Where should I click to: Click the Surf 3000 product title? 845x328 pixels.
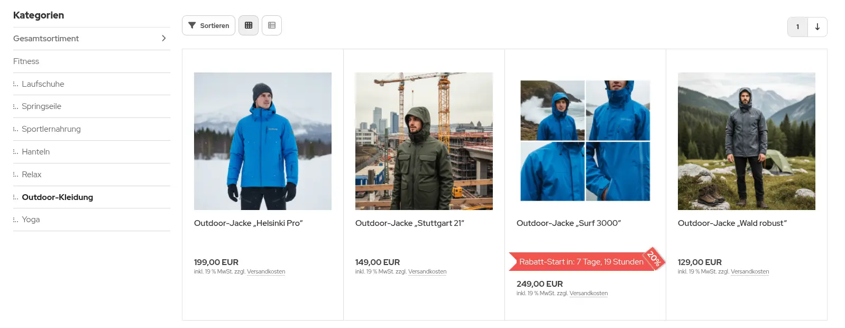point(568,223)
